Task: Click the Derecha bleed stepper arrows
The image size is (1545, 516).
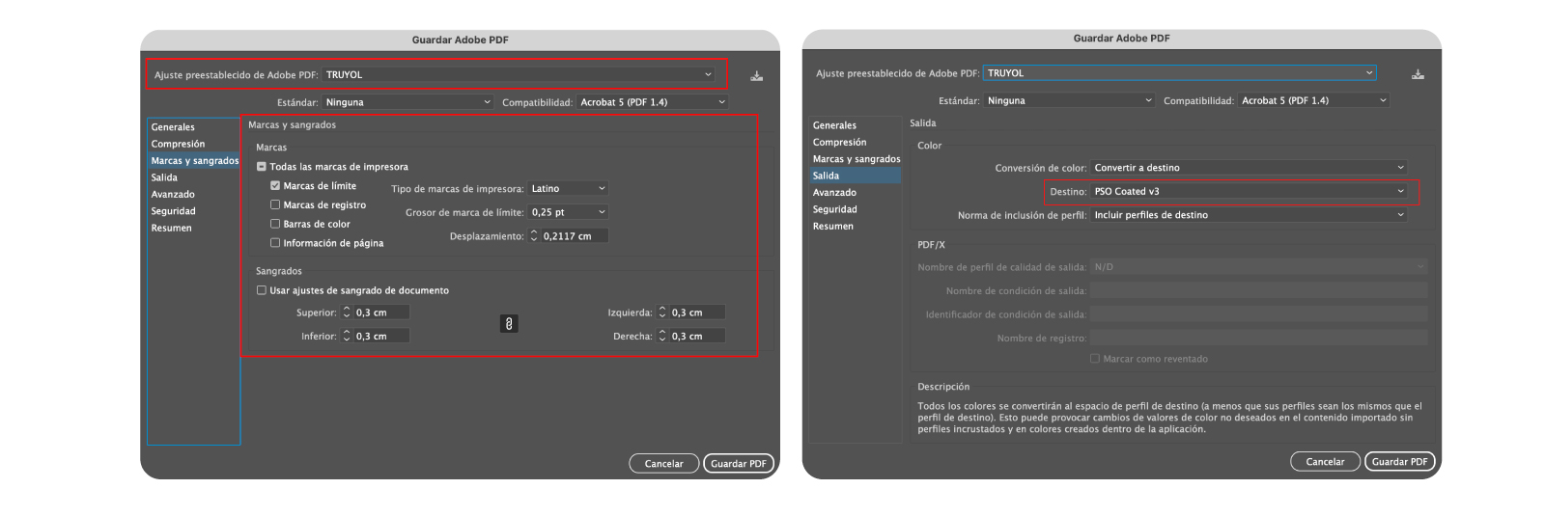Action: (x=662, y=337)
